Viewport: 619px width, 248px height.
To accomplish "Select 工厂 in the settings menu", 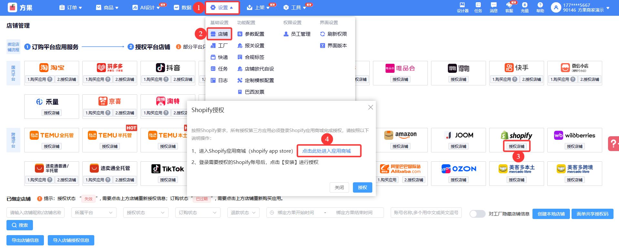I will (x=219, y=45).
